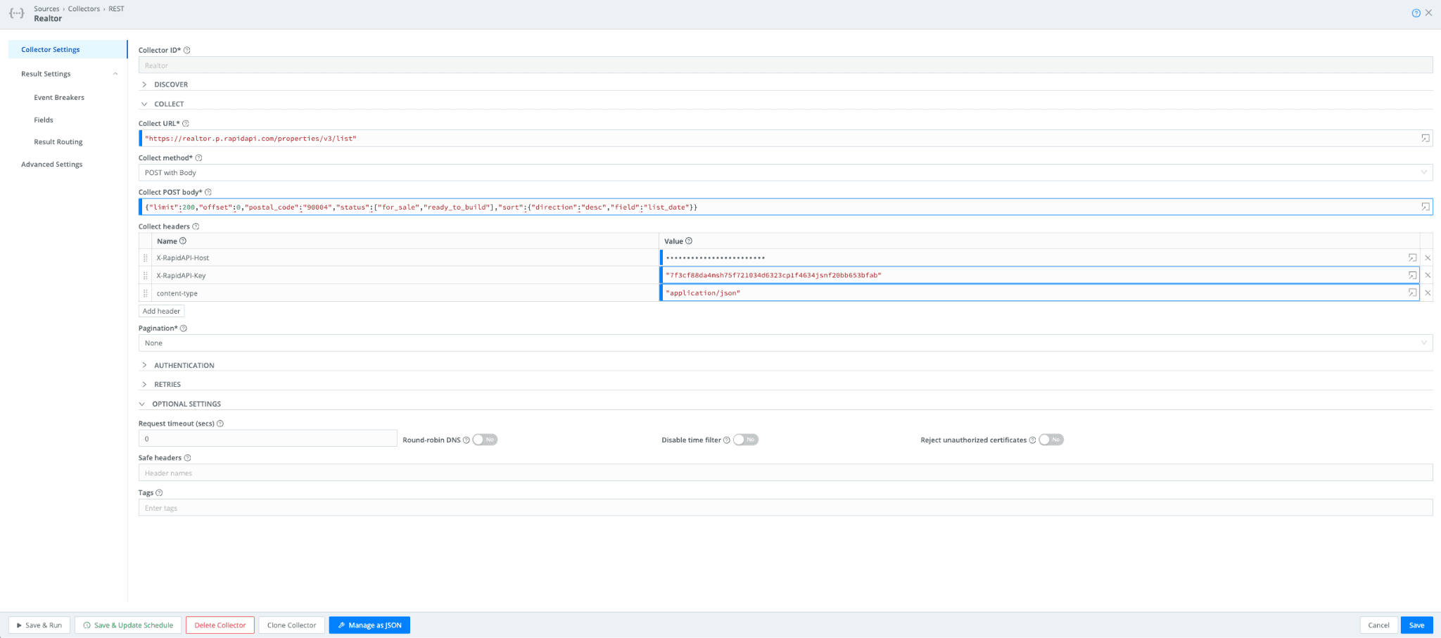Switch to Advanced Settings in sidebar
This screenshot has width=1441, height=638.
coord(51,165)
